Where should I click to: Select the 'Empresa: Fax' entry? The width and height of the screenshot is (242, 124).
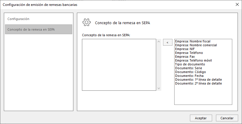(185, 57)
